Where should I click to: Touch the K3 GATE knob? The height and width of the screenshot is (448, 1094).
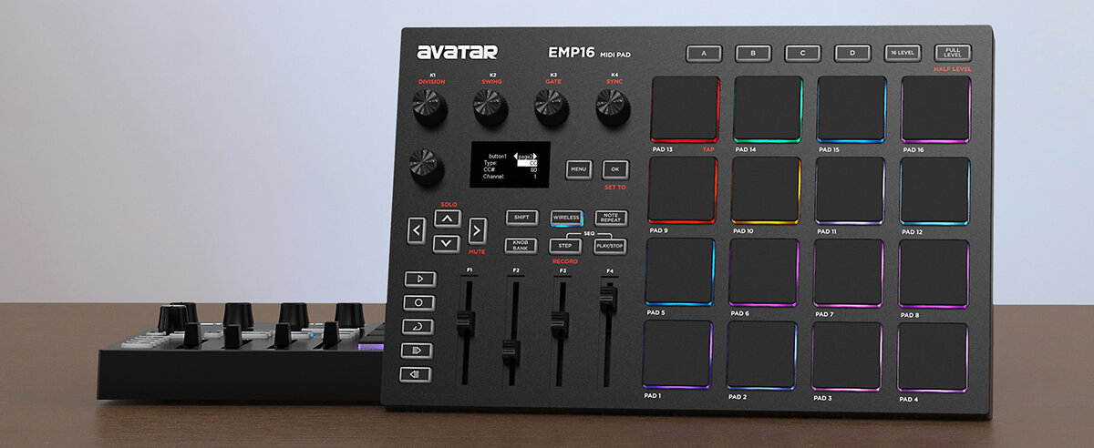(x=552, y=108)
